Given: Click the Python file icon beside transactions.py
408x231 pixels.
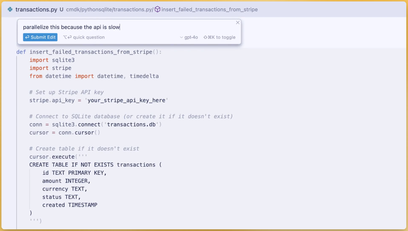Looking at the screenshot, I should pos(10,9).
